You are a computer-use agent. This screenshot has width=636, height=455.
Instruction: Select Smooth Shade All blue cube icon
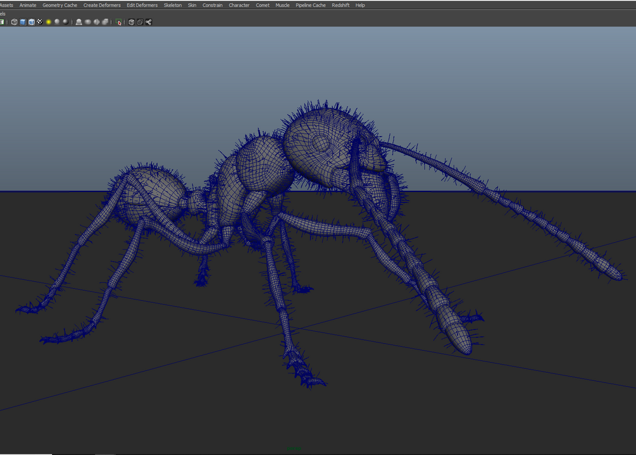pos(23,22)
